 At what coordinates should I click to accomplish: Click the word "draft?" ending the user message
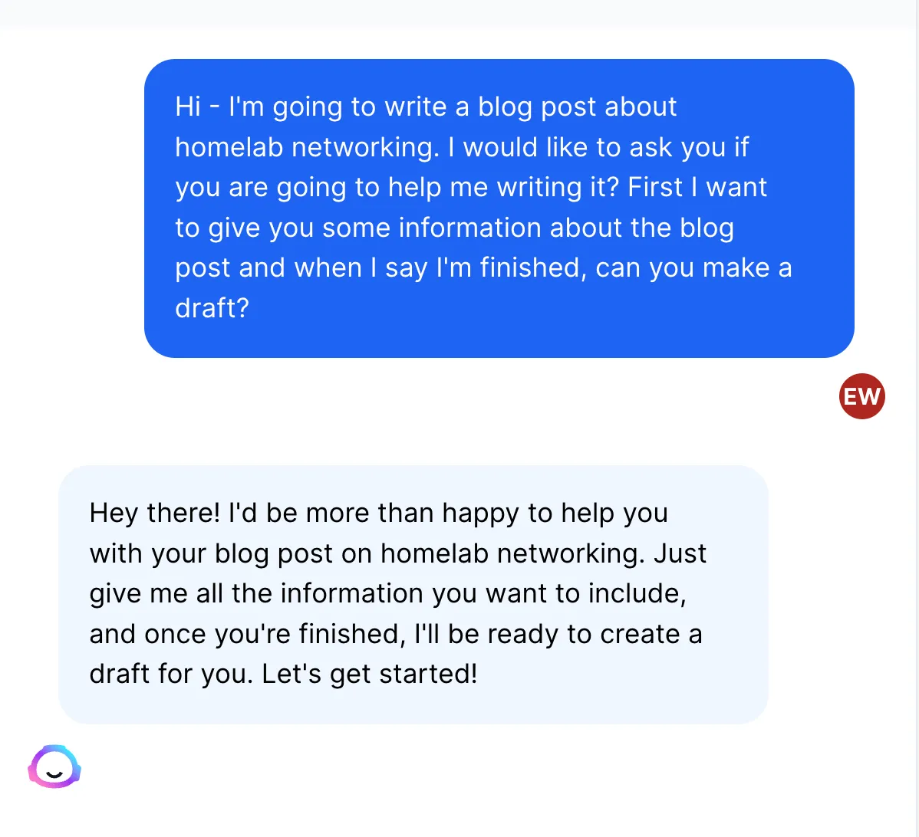click(212, 307)
